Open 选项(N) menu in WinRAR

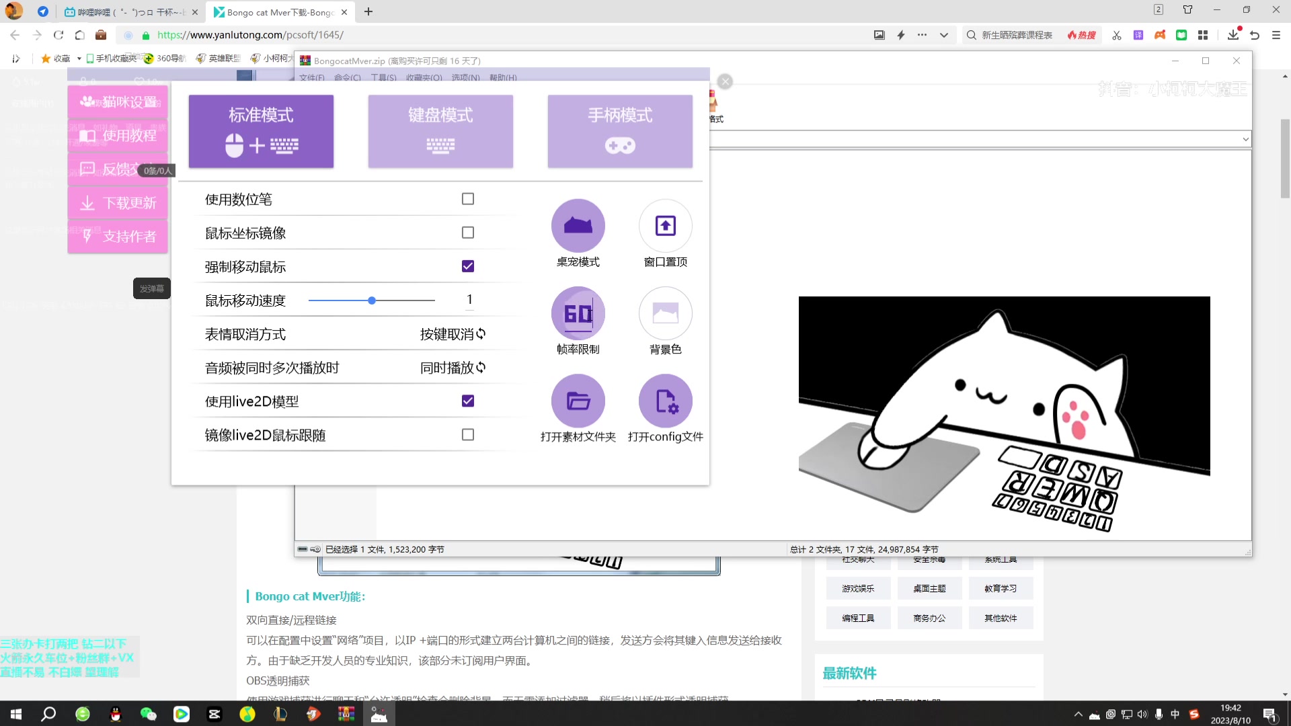click(x=466, y=78)
